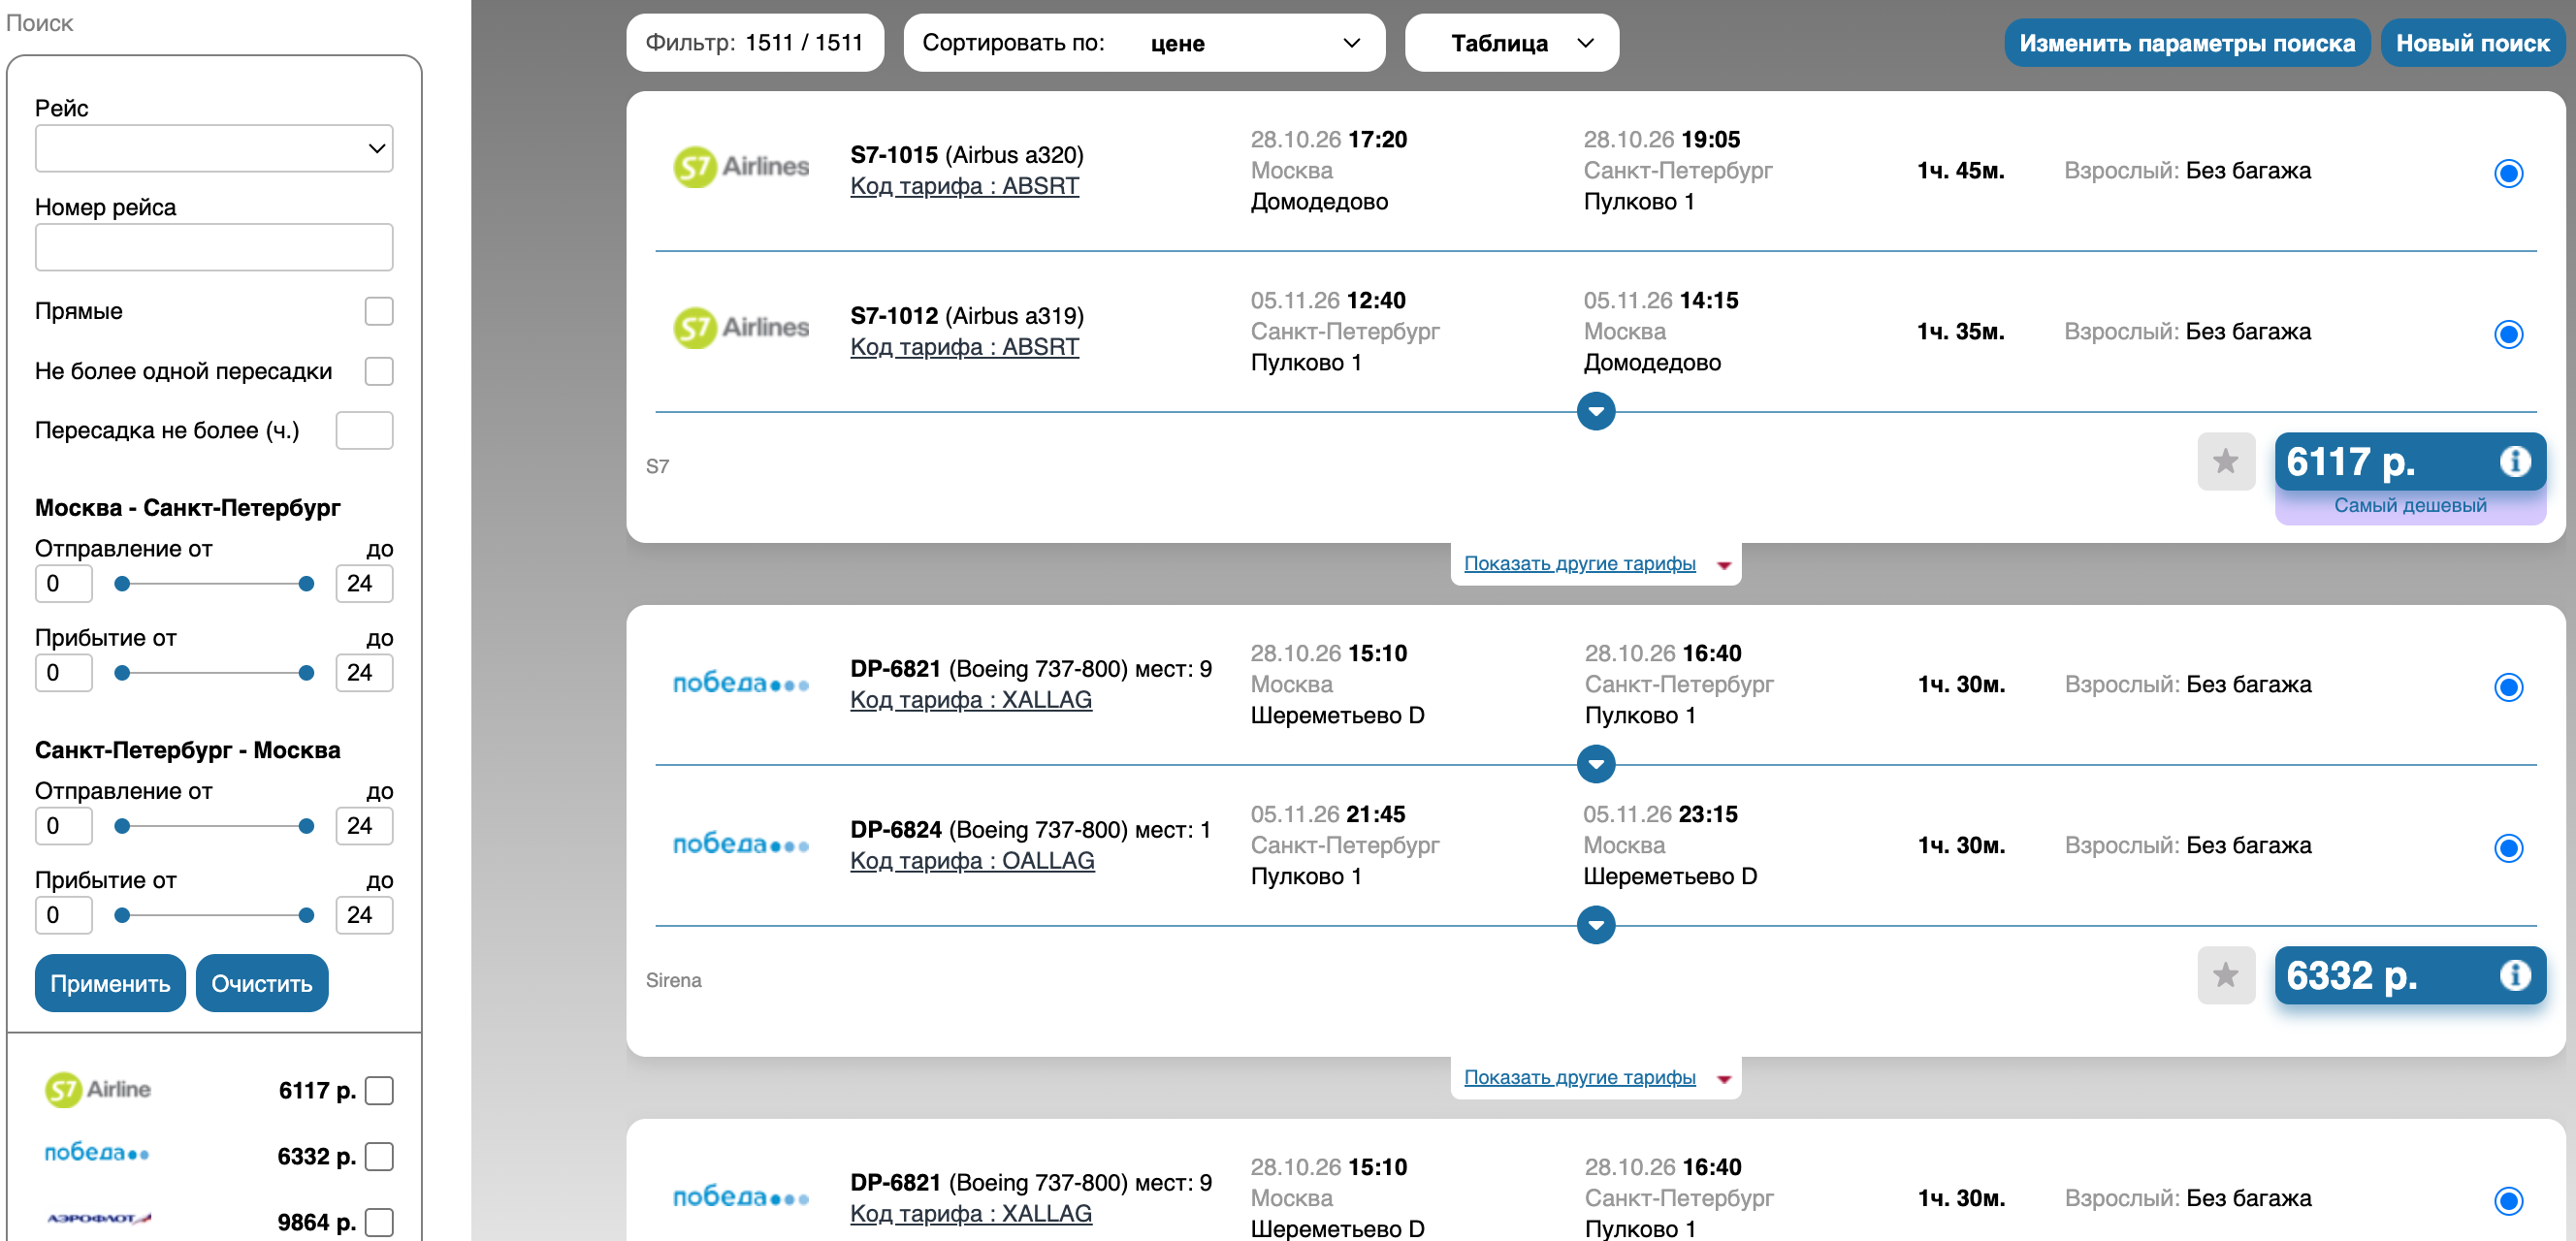Select radio button for DP-6824 flight
Viewport: 2576px width, 1241px height.
pyautogui.click(x=2508, y=848)
